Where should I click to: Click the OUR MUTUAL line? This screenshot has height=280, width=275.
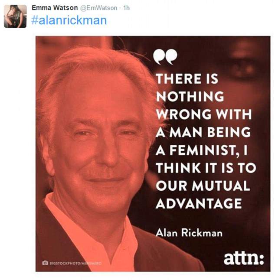[x=203, y=186]
